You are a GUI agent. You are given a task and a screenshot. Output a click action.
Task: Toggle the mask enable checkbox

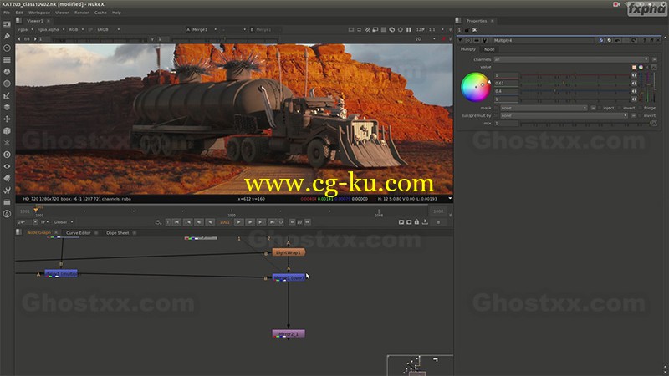496,109
